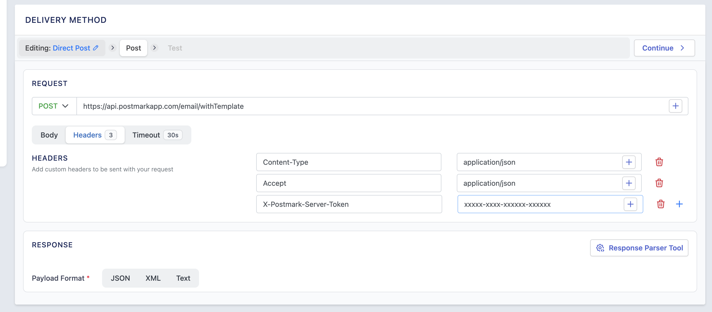This screenshot has height=312, width=712.
Task: Insert variable into URL field
Action: (675, 106)
